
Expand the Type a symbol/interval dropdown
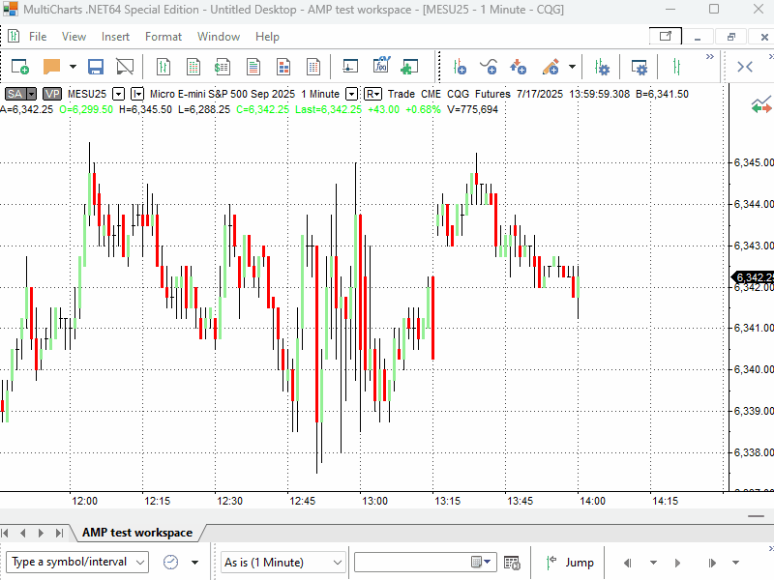point(140,562)
